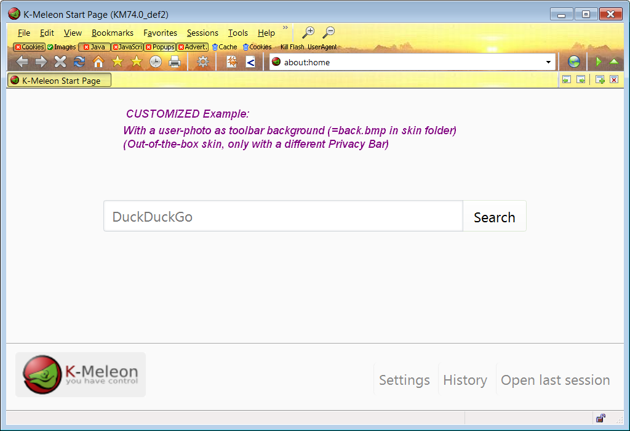Select the K-Meleon Start Page tab
Screen dimensions: 630x431
point(60,80)
